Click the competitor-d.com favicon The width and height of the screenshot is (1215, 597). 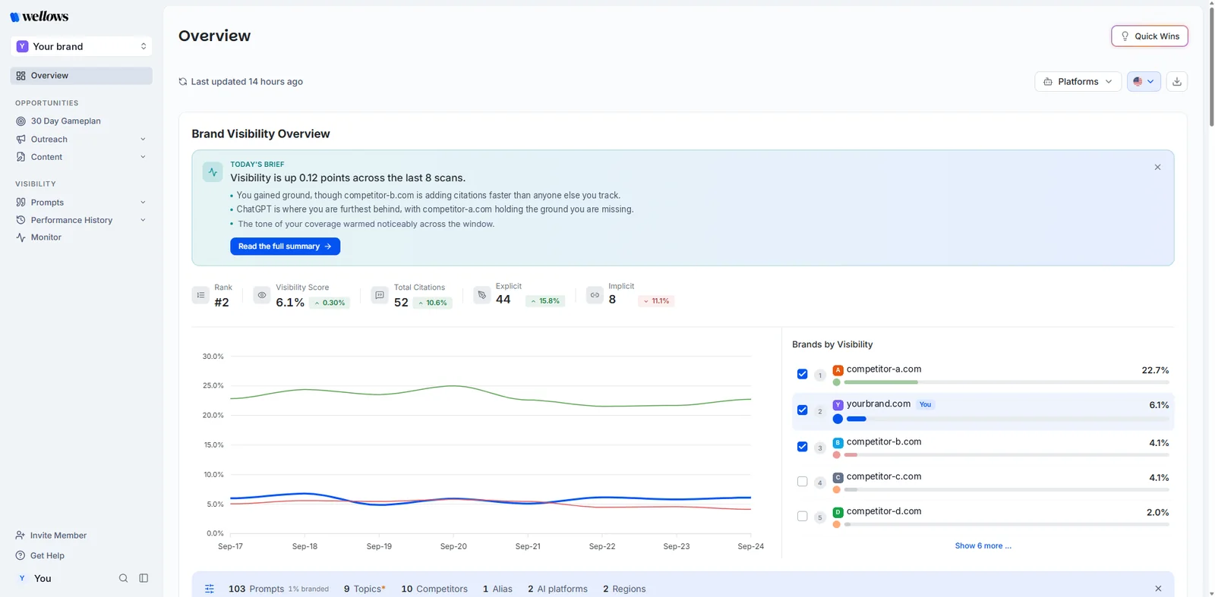click(838, 513)
